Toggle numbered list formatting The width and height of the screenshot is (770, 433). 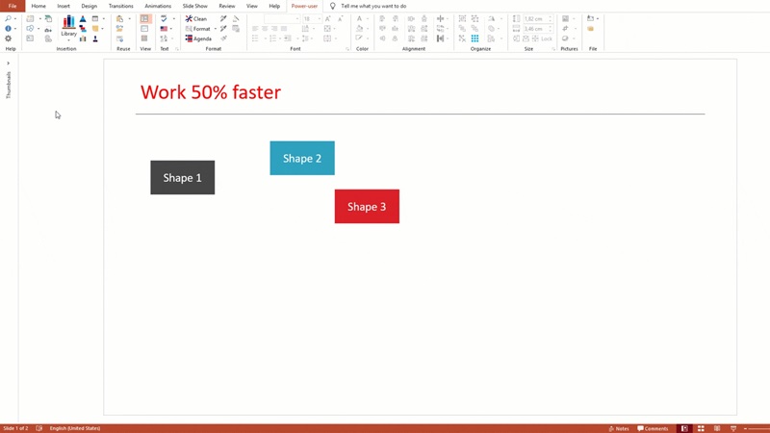pos(272,38)
